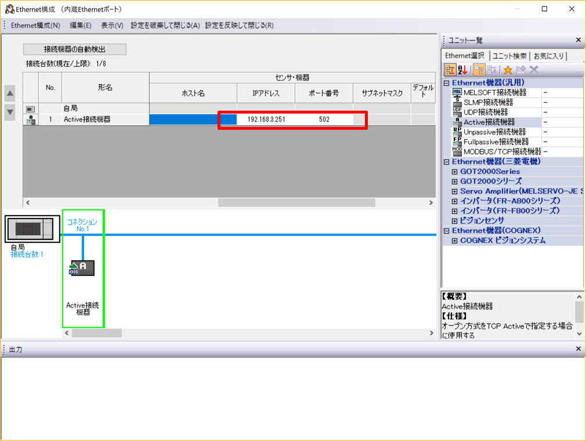Image resolution: width=586 pixels, height=441 pixels.
Task: Click the 自局 PLC station image in diagram
Action: pyautogui.click(x=32, y=228)
